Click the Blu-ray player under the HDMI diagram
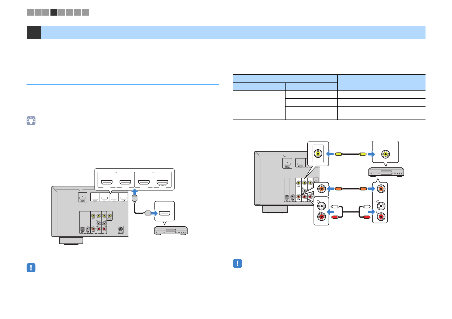The height and width of the screenshot is (319, 452). point(171,231)
